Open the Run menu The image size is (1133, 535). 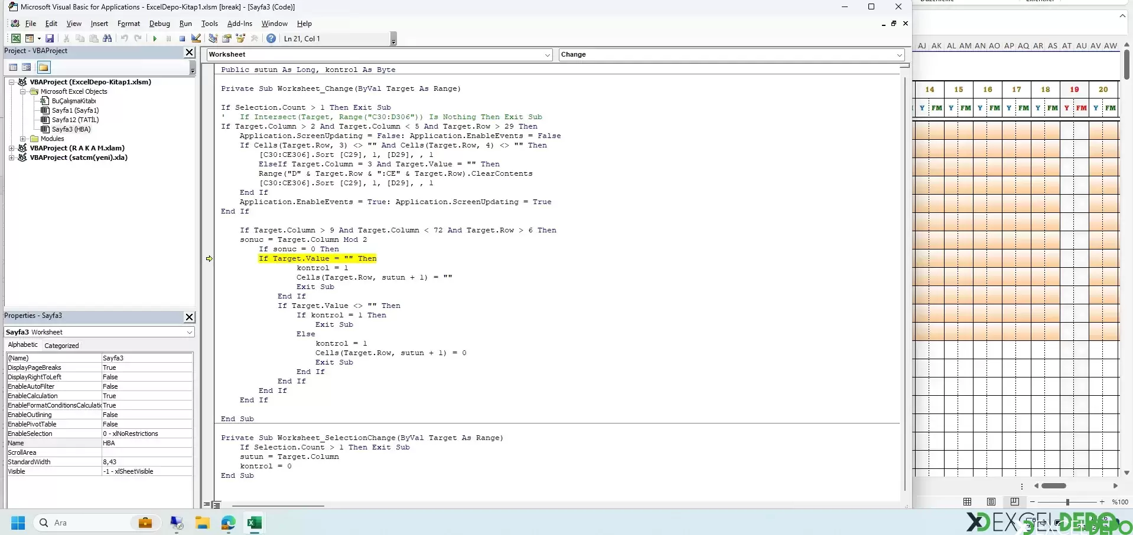point(185,24)
